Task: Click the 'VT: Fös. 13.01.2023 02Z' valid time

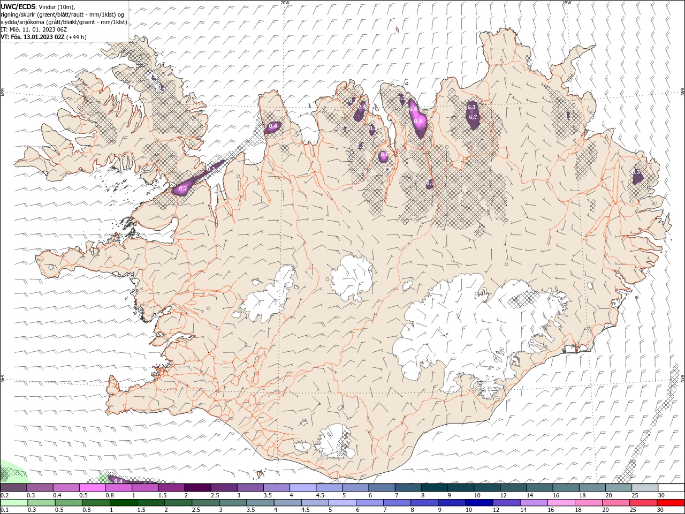Action: click(33, 37)
